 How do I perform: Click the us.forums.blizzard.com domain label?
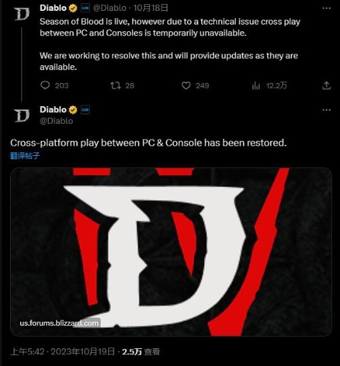(x=60, y=323)
